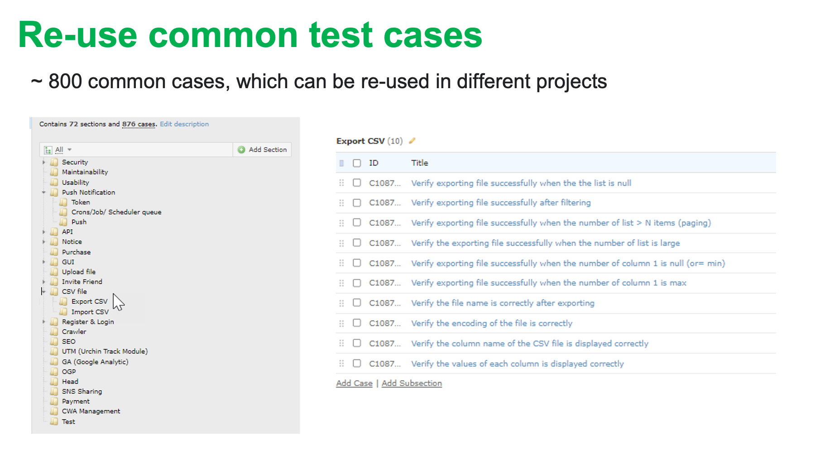Check the box for 'after filtering' case

[x=357, y=203]
